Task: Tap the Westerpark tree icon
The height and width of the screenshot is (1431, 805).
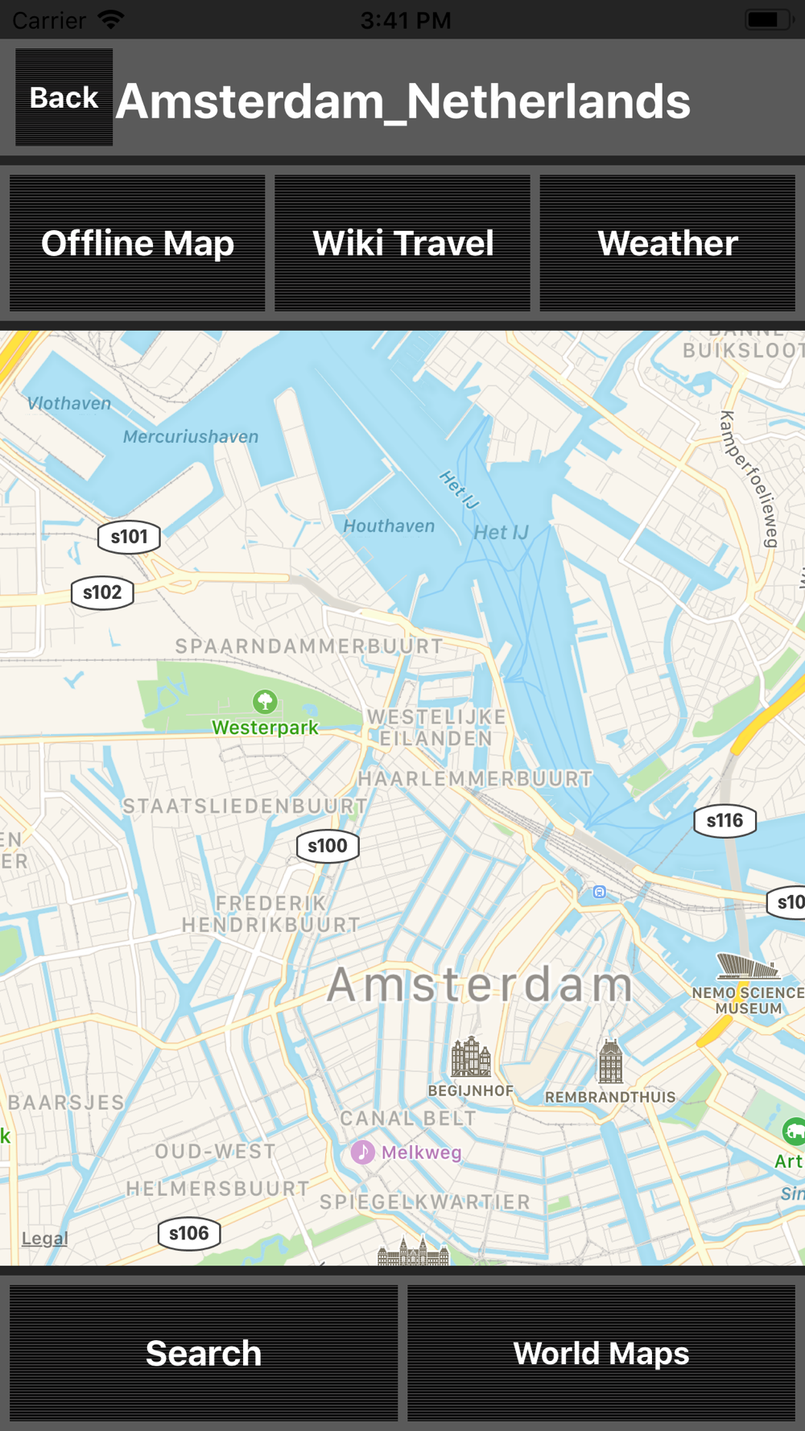Action: 265,701
